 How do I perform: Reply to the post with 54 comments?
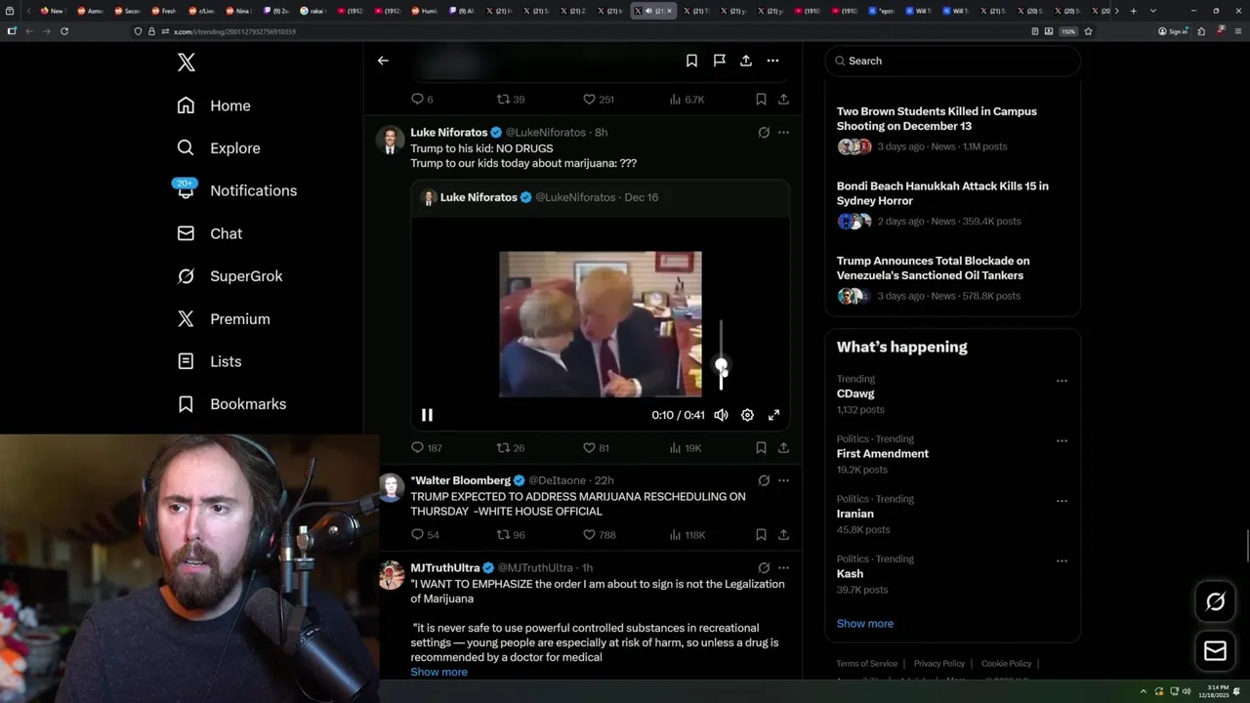coord(425,535)
